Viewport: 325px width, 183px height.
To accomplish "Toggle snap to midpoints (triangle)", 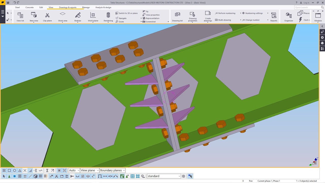I will pos(20,171).
